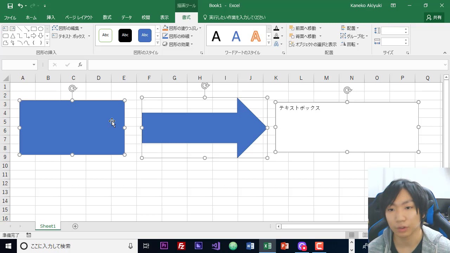Image resolution: width=450 pixels, height=253 pixels.
Task: Open the Size group dialog launcher
Action: point(408,53)
